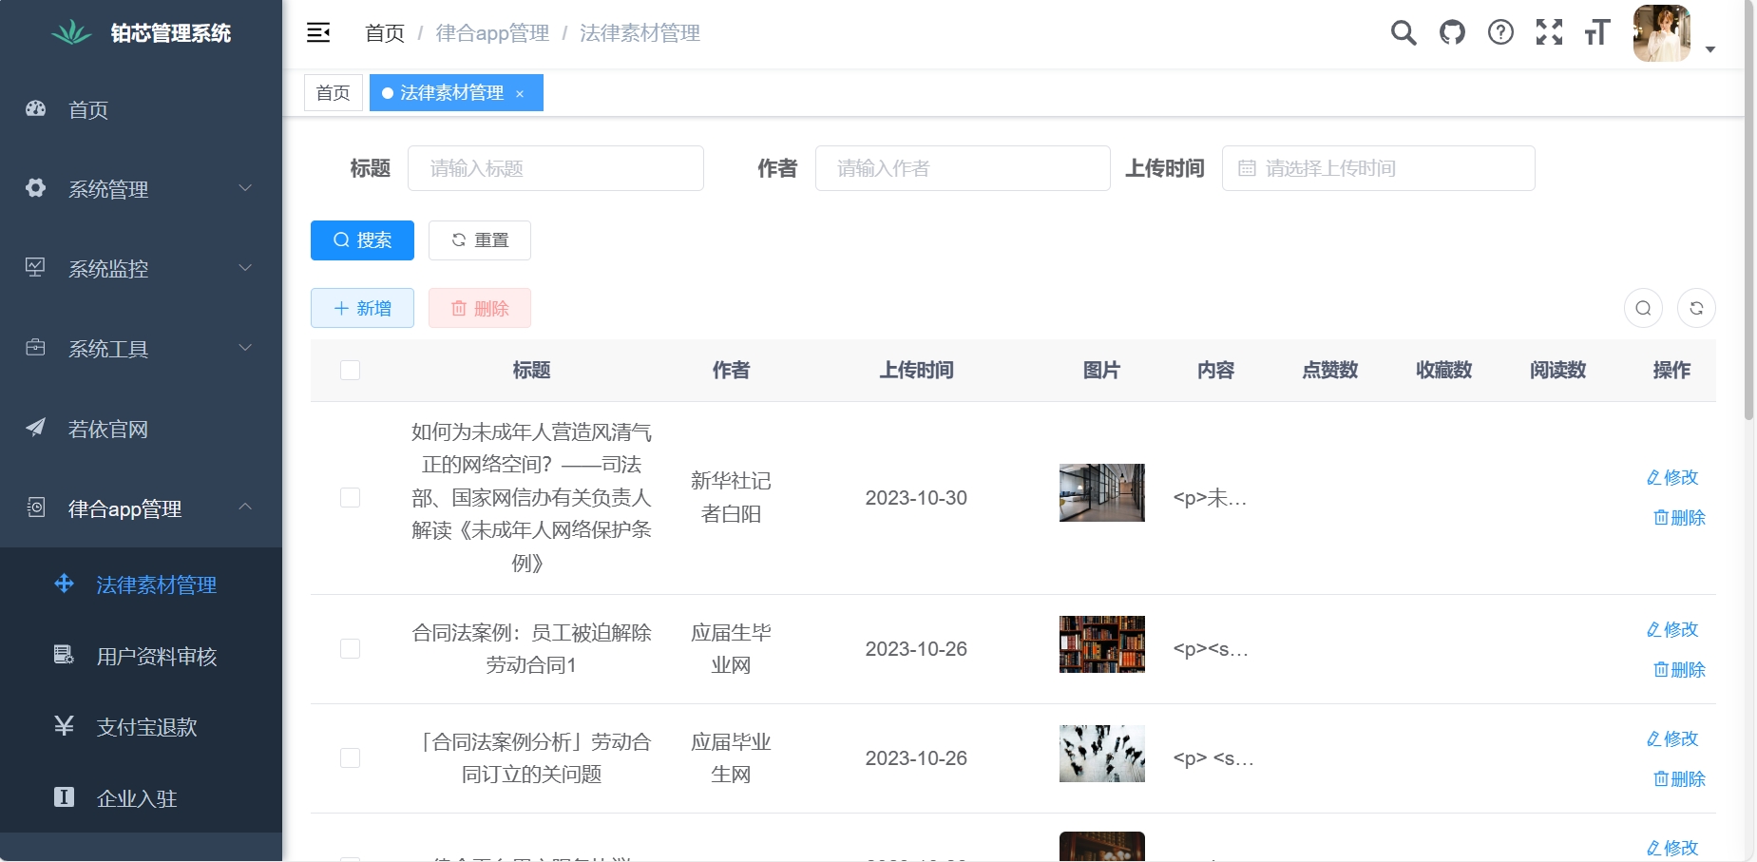Tick checkbox for 如何为未成年人营造风清气正 row
The width and height of the screenshot is (1757, 862).
click(350, 497)
